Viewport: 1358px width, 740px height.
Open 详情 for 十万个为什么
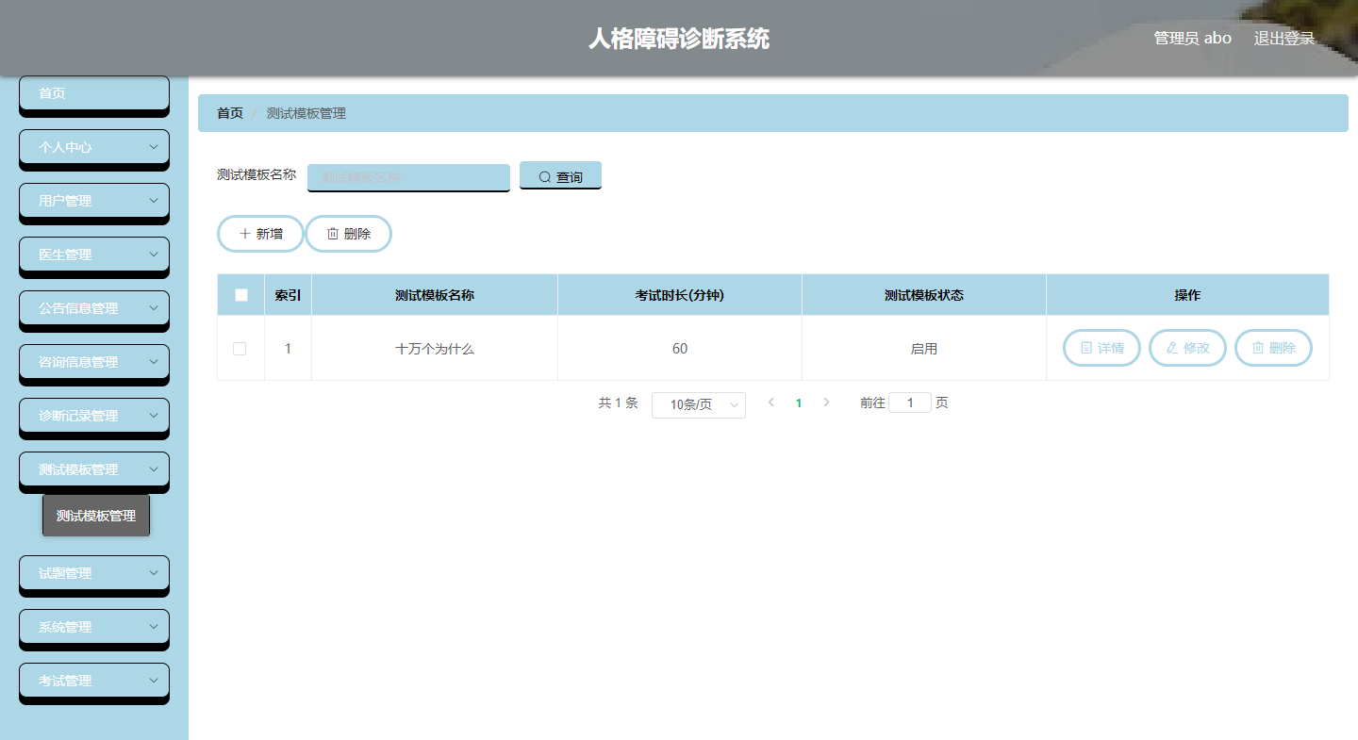pos(1102,348)
